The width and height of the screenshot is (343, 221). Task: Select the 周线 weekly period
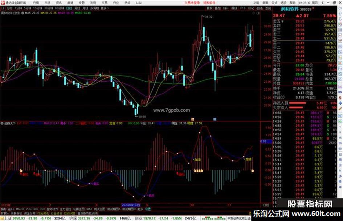point(77,8)
